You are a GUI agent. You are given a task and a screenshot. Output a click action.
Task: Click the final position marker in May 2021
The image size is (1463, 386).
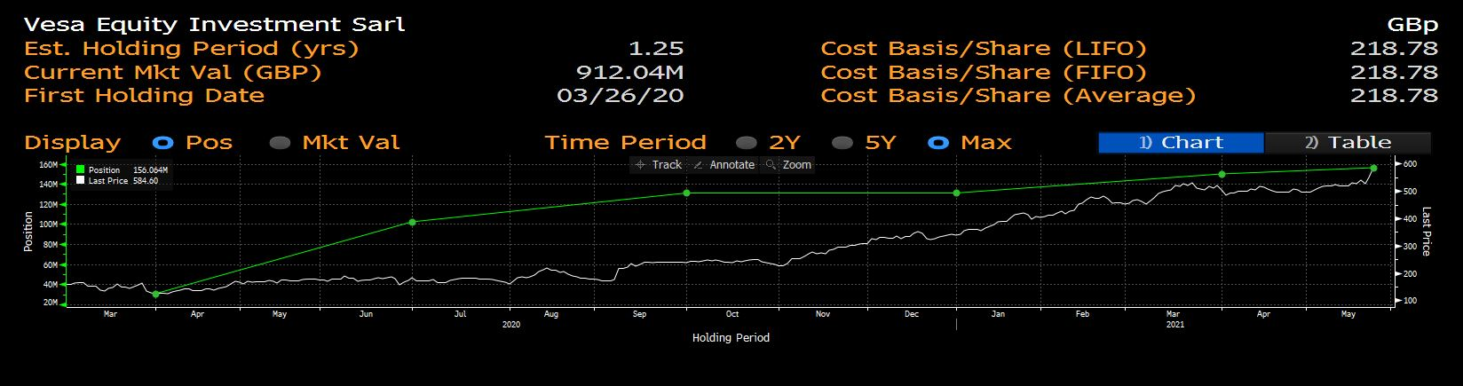point(1373,168)
